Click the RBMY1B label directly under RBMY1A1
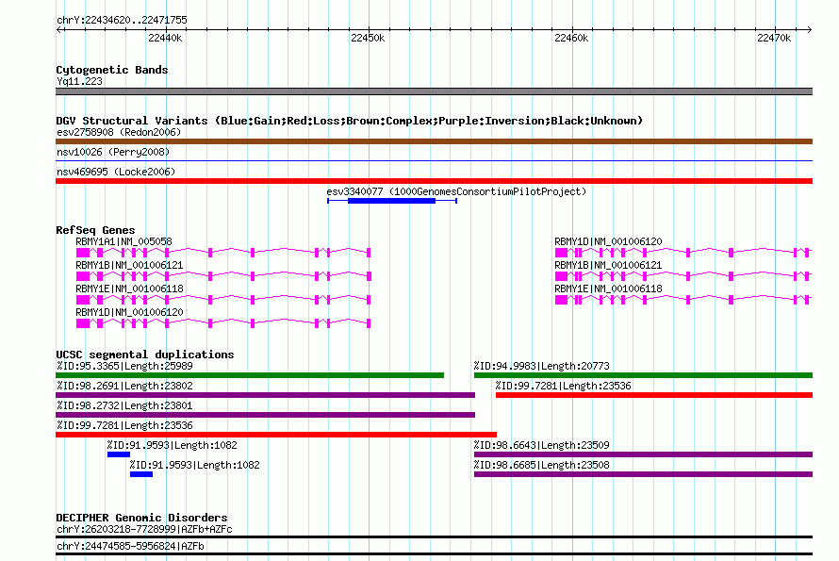Image resolution: width=839 pixels, height=561 pixels. (x=129, y=265)
